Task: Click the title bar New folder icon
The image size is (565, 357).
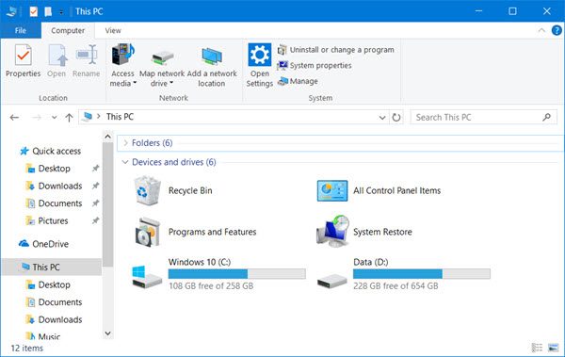Action: [x=48, y=12]
